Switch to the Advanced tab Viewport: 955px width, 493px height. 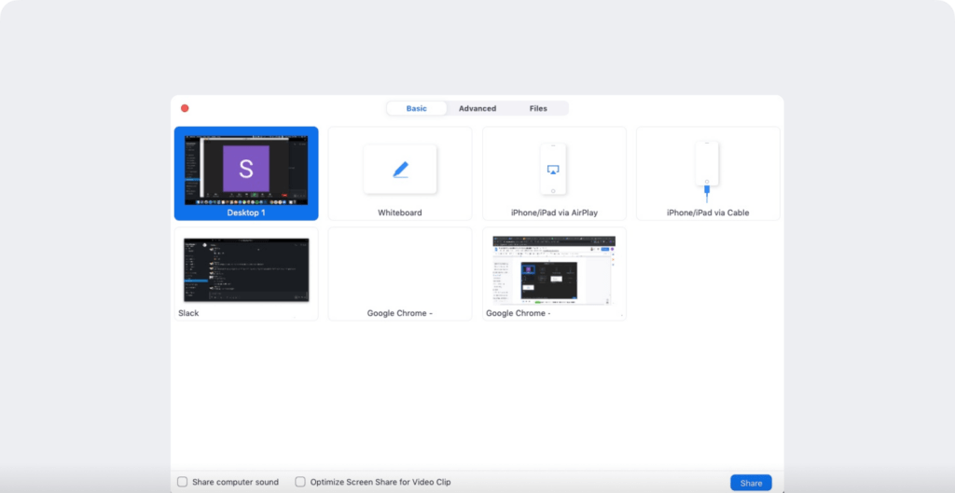477,108
